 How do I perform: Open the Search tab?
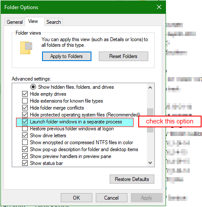(54, 22)
